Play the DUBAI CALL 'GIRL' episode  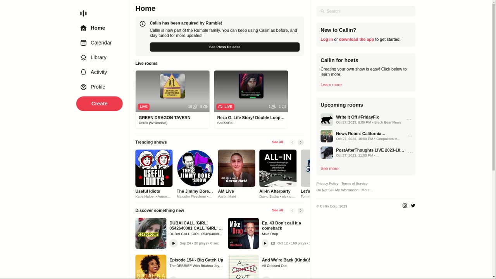click(173, 243)
